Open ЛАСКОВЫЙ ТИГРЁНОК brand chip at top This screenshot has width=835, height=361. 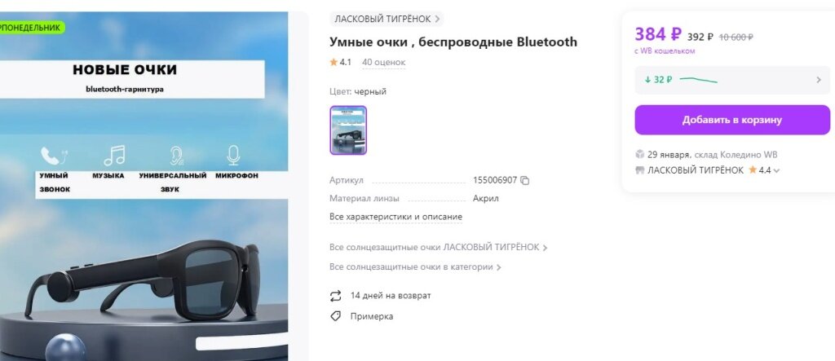click(x=387, y=20)
